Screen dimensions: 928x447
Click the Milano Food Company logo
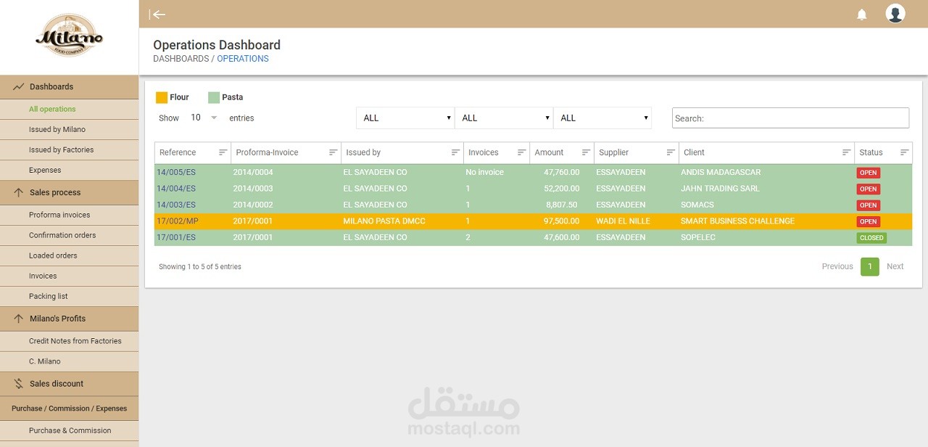pos(70,36)
